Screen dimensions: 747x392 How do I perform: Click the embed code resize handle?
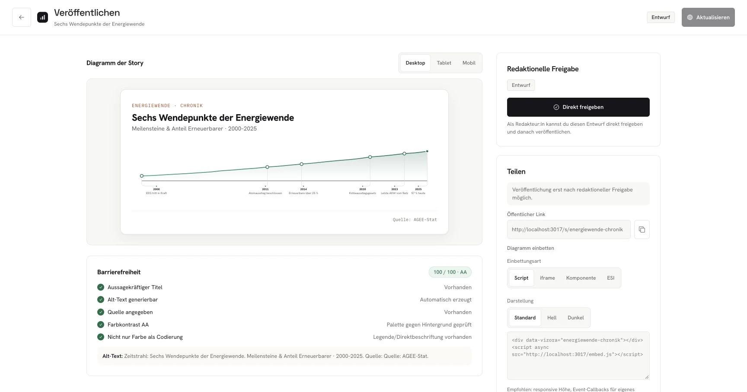[647, 377]
